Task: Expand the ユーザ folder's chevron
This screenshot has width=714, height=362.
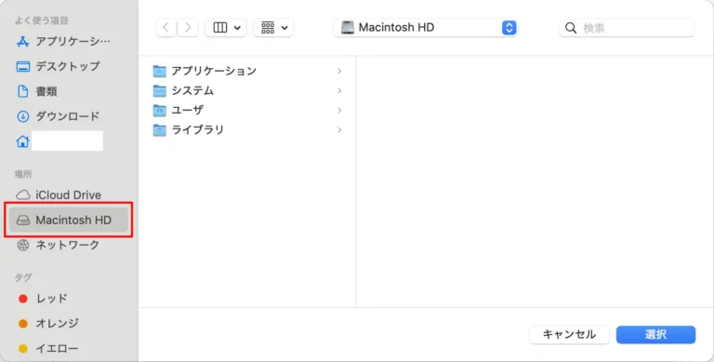Action: pos(339,111)
